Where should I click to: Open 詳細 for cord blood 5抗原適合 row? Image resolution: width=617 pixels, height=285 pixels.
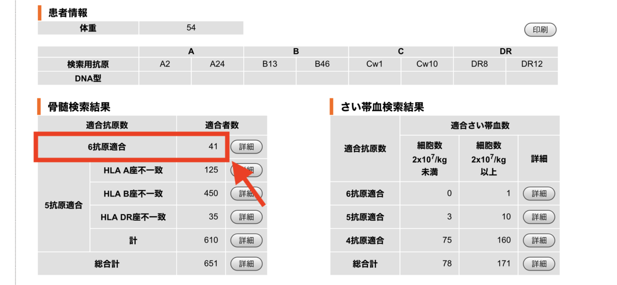pos(539,217)
